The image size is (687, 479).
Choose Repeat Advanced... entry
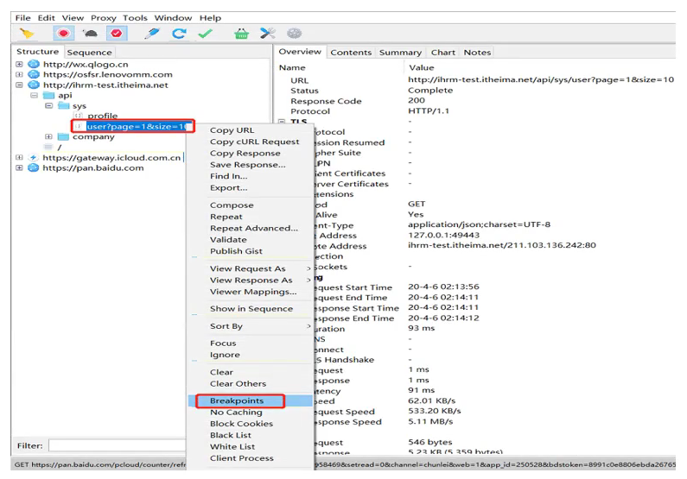tap(254, 229)
